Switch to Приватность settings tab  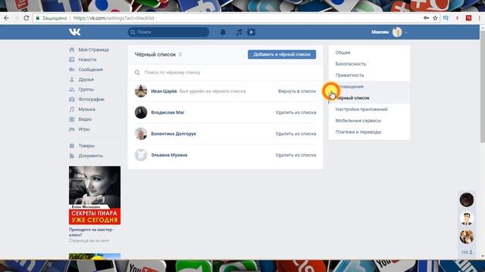pos(350,76)
